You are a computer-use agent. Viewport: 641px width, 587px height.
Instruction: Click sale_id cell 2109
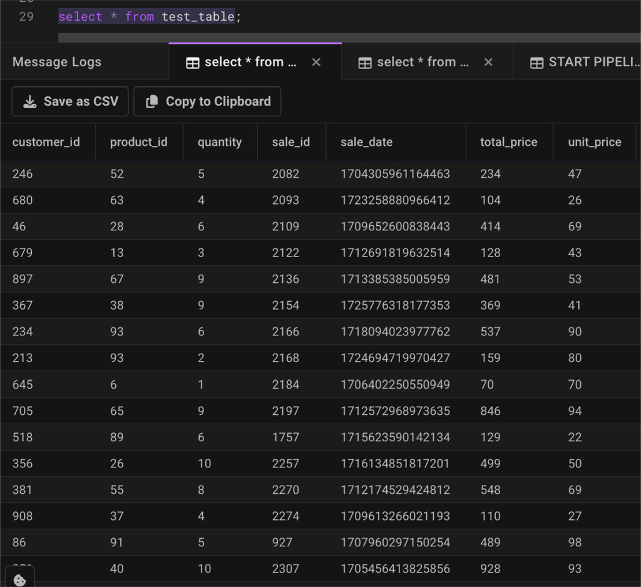[x=285, y=226]
